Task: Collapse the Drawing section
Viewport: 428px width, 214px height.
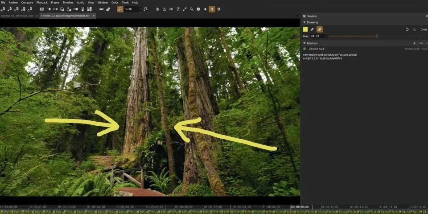Action: coord(305,22)
